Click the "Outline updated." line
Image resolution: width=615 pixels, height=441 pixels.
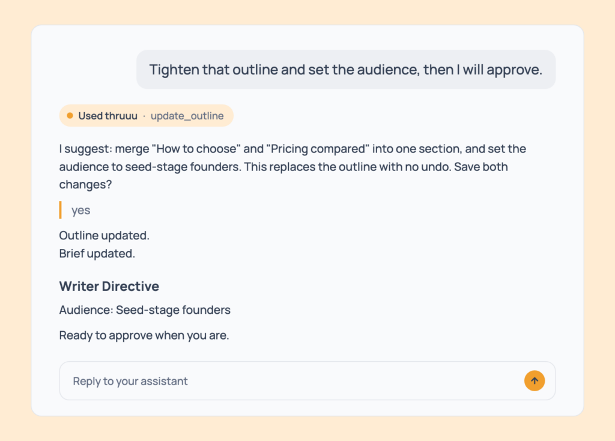click(105, 235)
